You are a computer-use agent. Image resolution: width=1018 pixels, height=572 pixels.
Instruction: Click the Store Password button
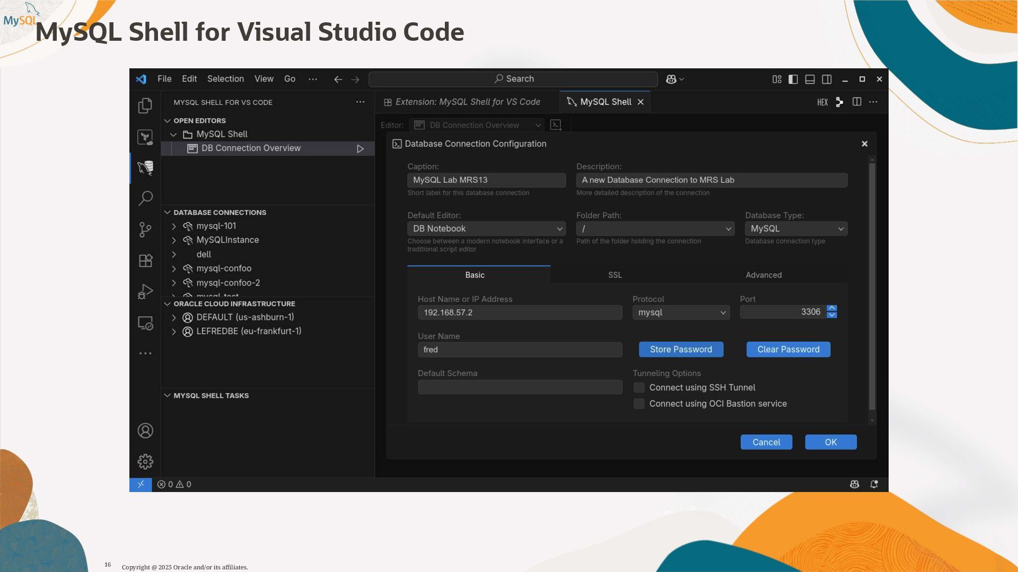tap(681, 350)
